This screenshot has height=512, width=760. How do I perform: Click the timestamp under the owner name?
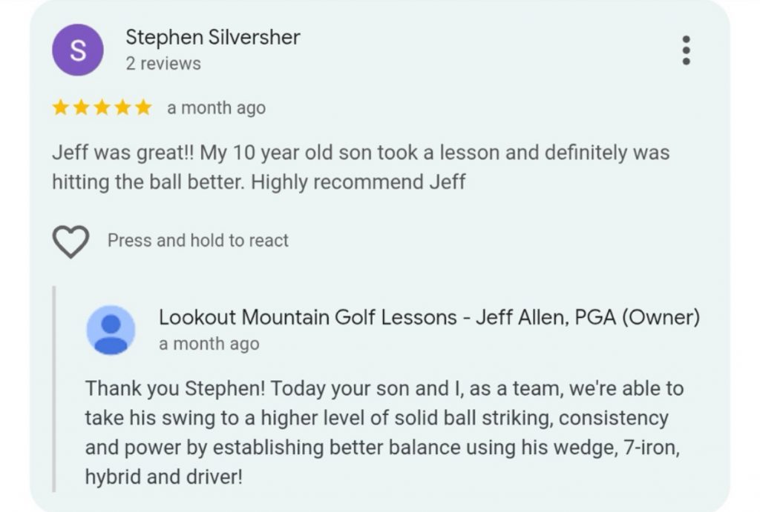click(x=209, y=344)
